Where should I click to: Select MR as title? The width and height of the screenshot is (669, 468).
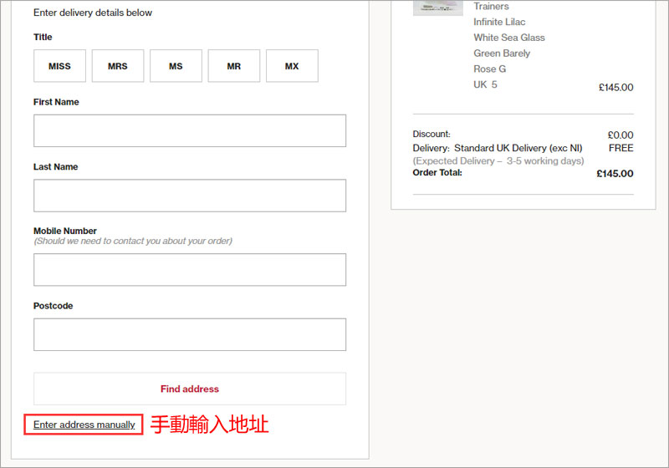tap(233, 66)
